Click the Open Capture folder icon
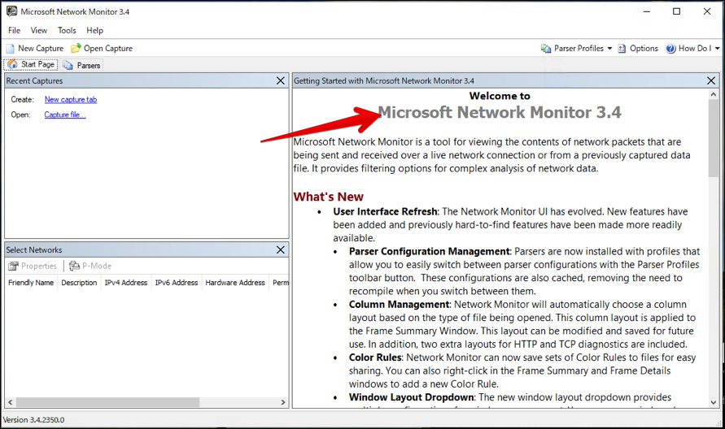 76,49
